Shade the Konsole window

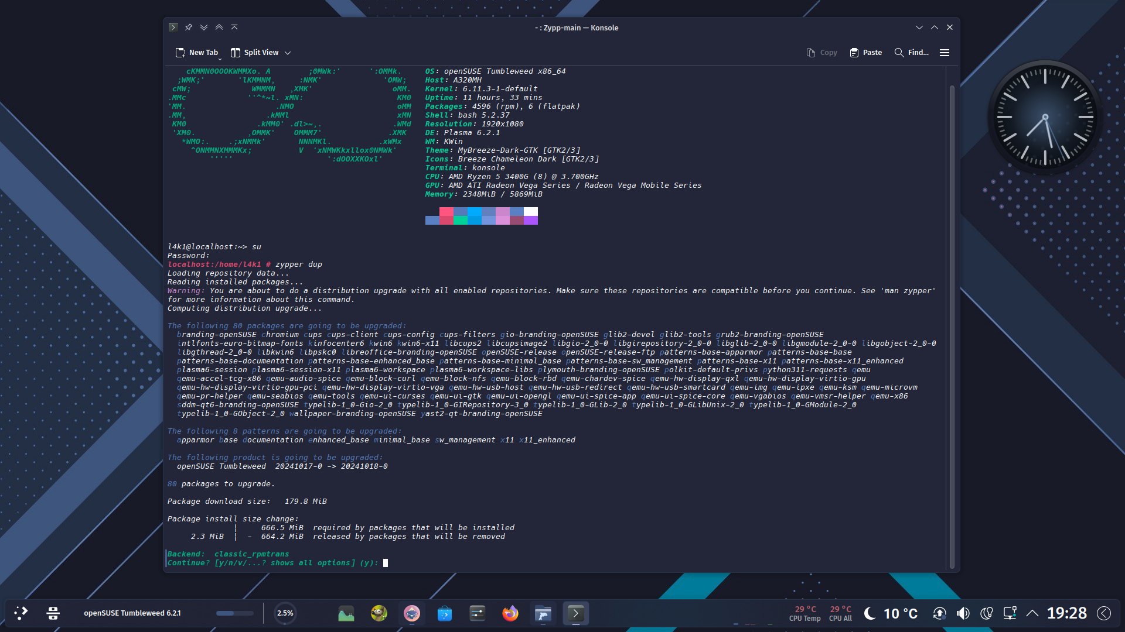(x=234, y=28)
